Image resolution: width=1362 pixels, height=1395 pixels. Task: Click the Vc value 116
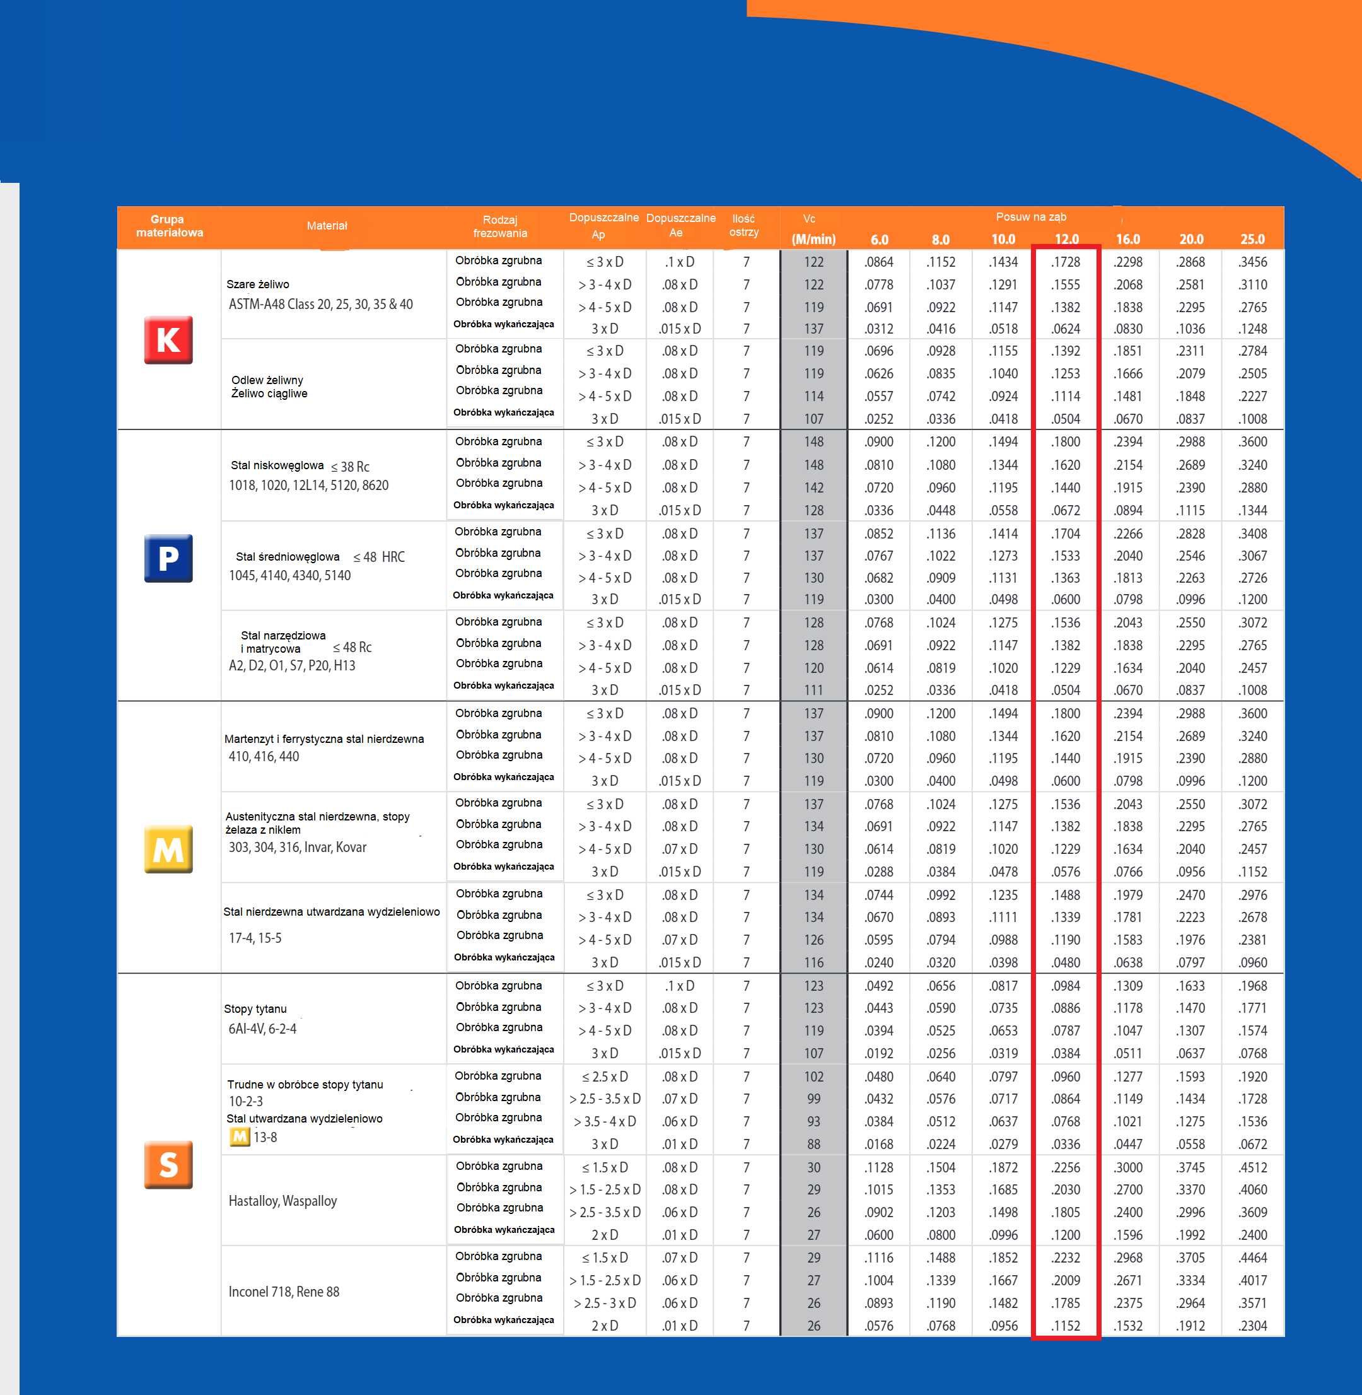pos(813,963)
